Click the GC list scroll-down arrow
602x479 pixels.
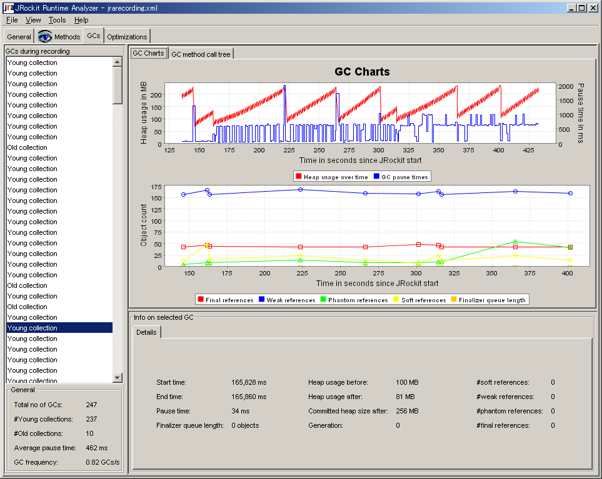[x=118, y=378]
